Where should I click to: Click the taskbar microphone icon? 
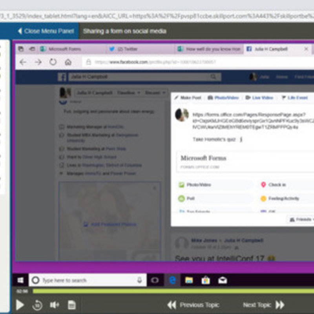(140, 280)
